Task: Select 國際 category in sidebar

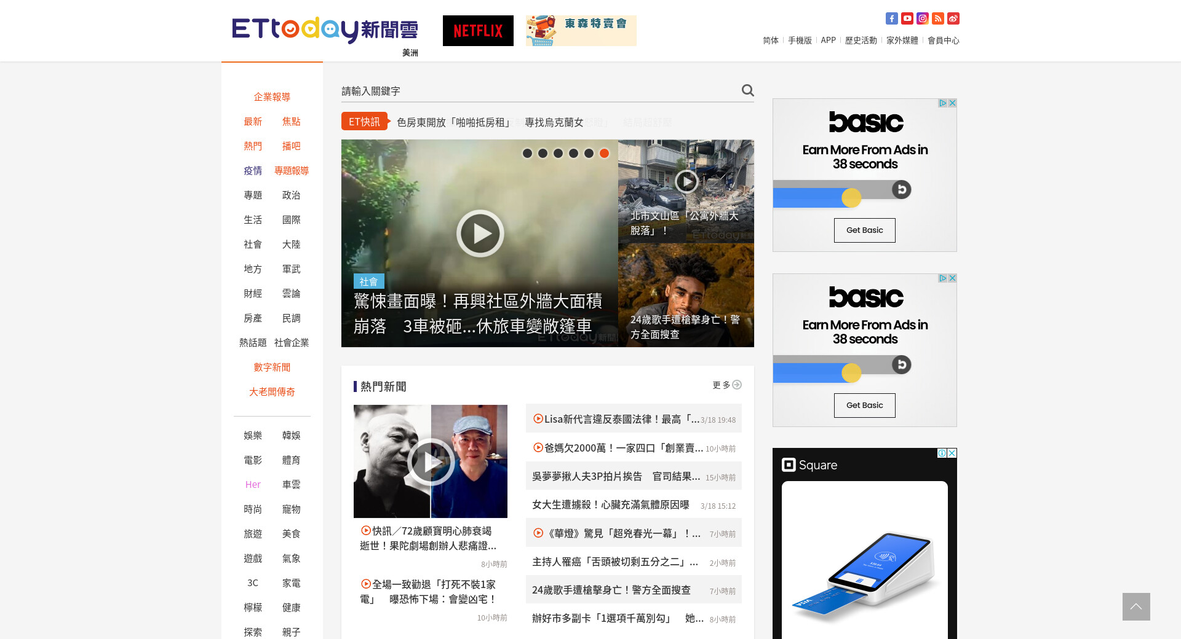Action: pos(292,220)
